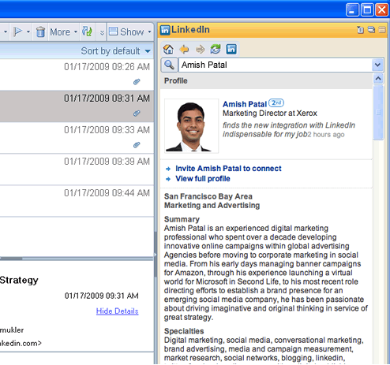
Task: Click the Specialties heading
Action: pos(184,331)
